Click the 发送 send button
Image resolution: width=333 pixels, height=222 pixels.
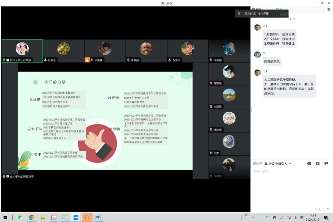pos(317,209)
